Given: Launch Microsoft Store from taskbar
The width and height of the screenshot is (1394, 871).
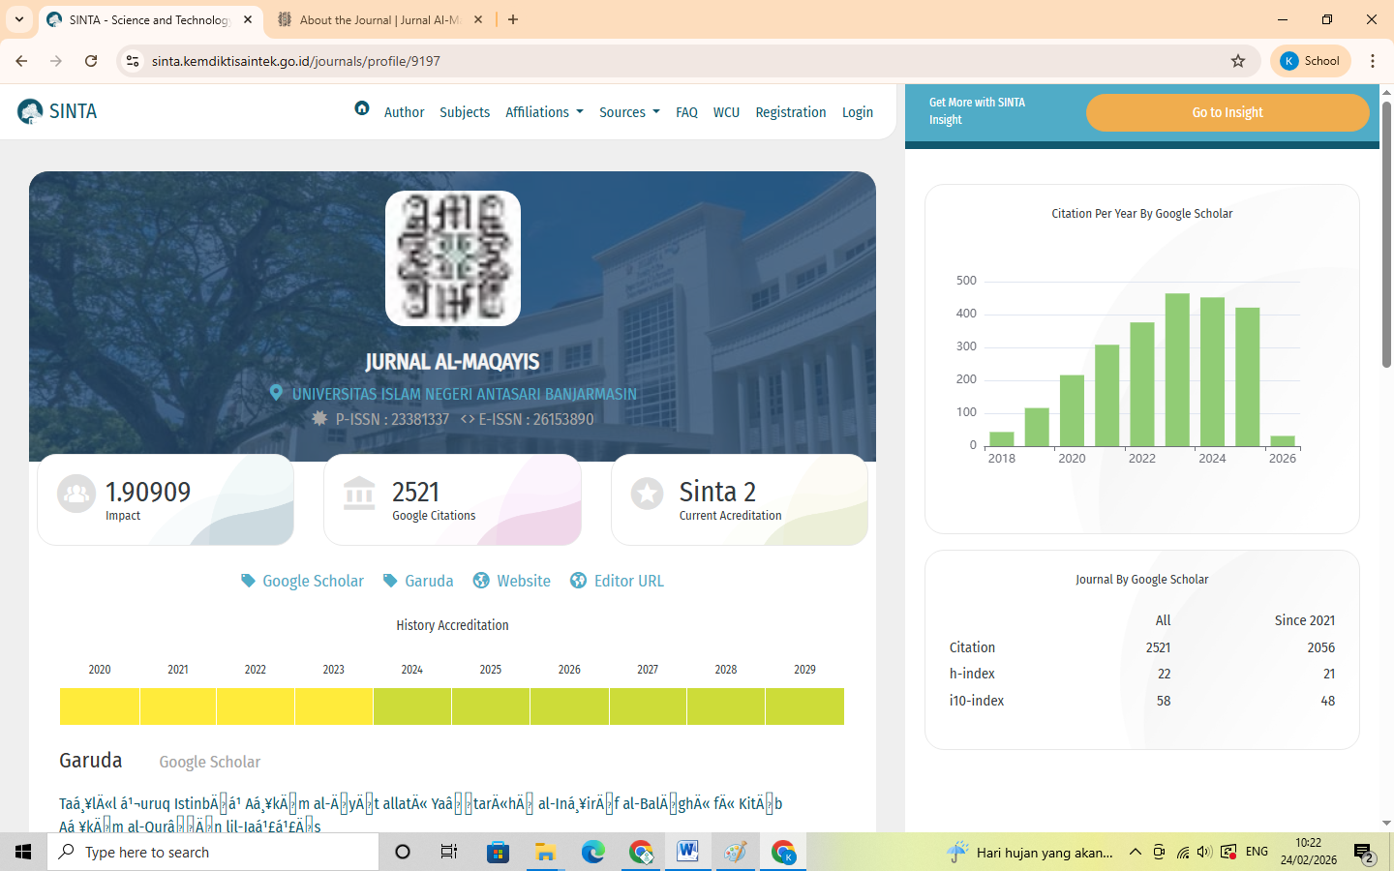Looking at the screenshot, I should pos(498,852).
